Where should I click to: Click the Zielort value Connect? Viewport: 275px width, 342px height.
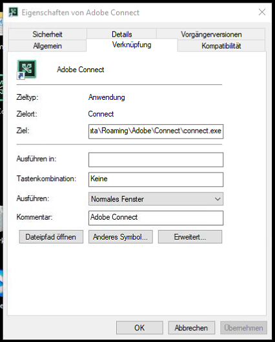click(101, 114)
